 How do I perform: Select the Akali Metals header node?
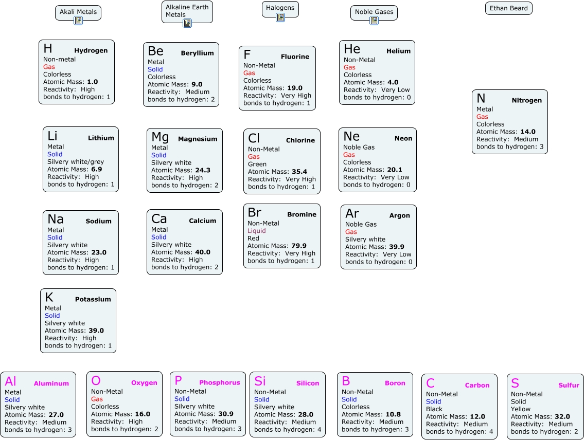(78, 11)
